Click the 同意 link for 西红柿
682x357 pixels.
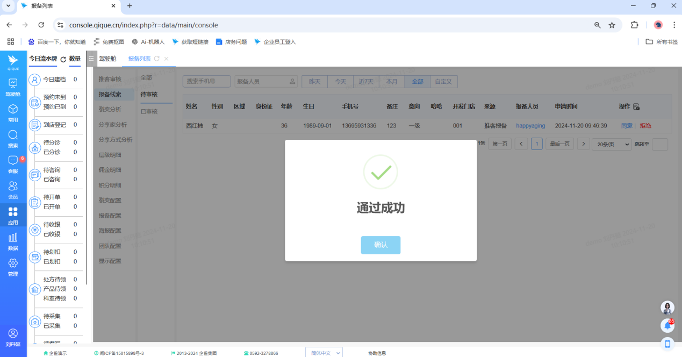tap(627, 125)
